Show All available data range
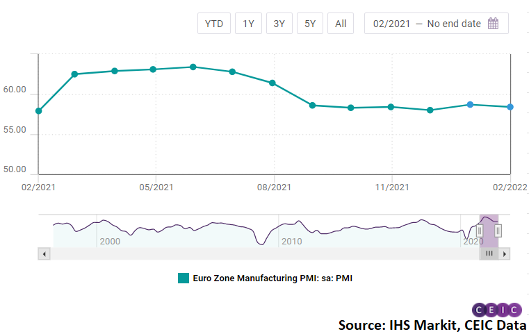 point(341,24)
